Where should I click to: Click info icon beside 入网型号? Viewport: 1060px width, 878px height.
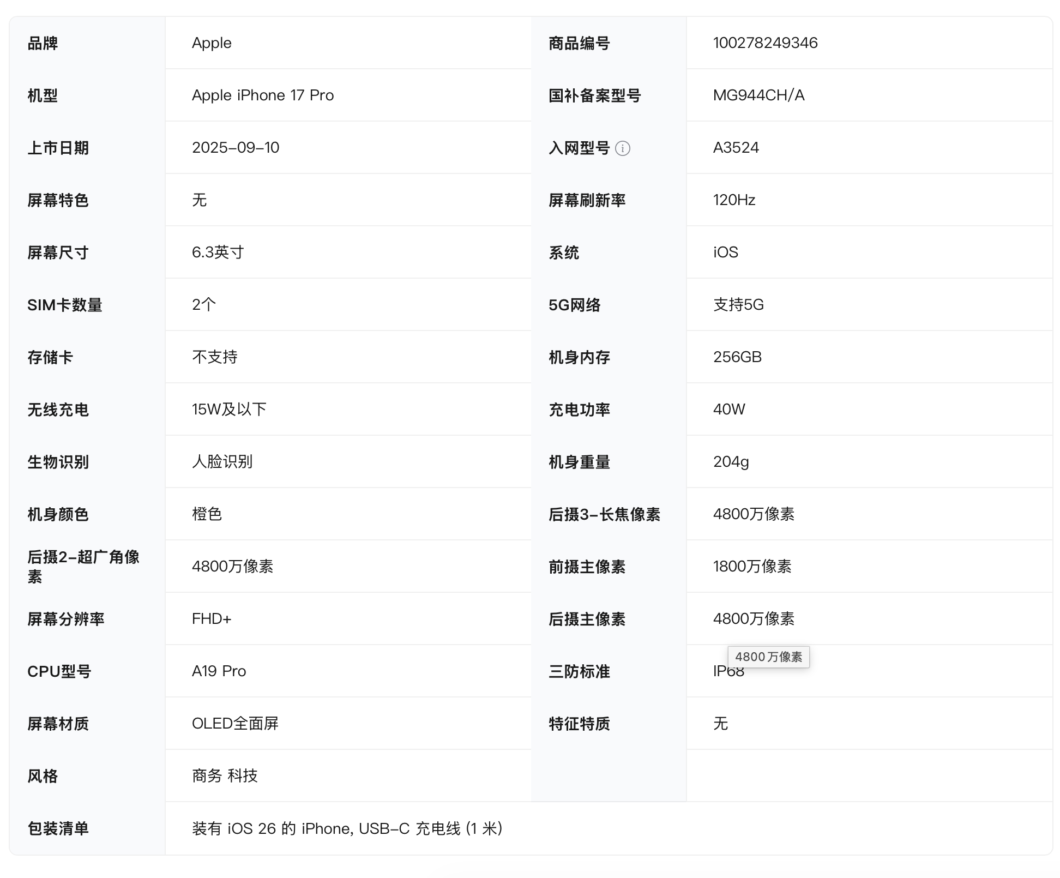622,148
